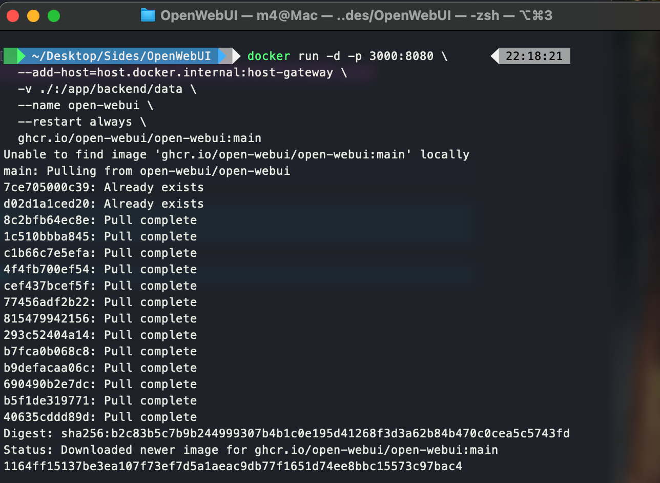This screenshot has height=483, width=660.
Task: Select the line 7ce705000c39: Already exists
Action: point(102,187)
